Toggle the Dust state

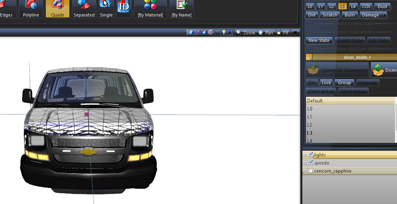383,6
